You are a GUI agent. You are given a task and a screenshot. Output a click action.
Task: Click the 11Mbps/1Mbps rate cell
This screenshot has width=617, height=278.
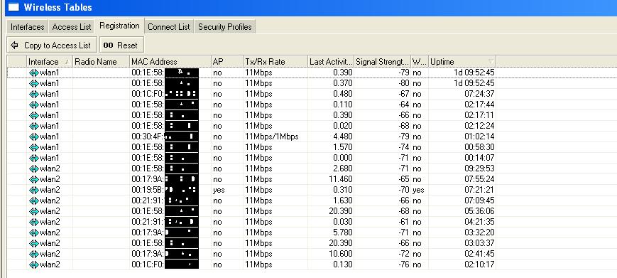click(271, 137)
